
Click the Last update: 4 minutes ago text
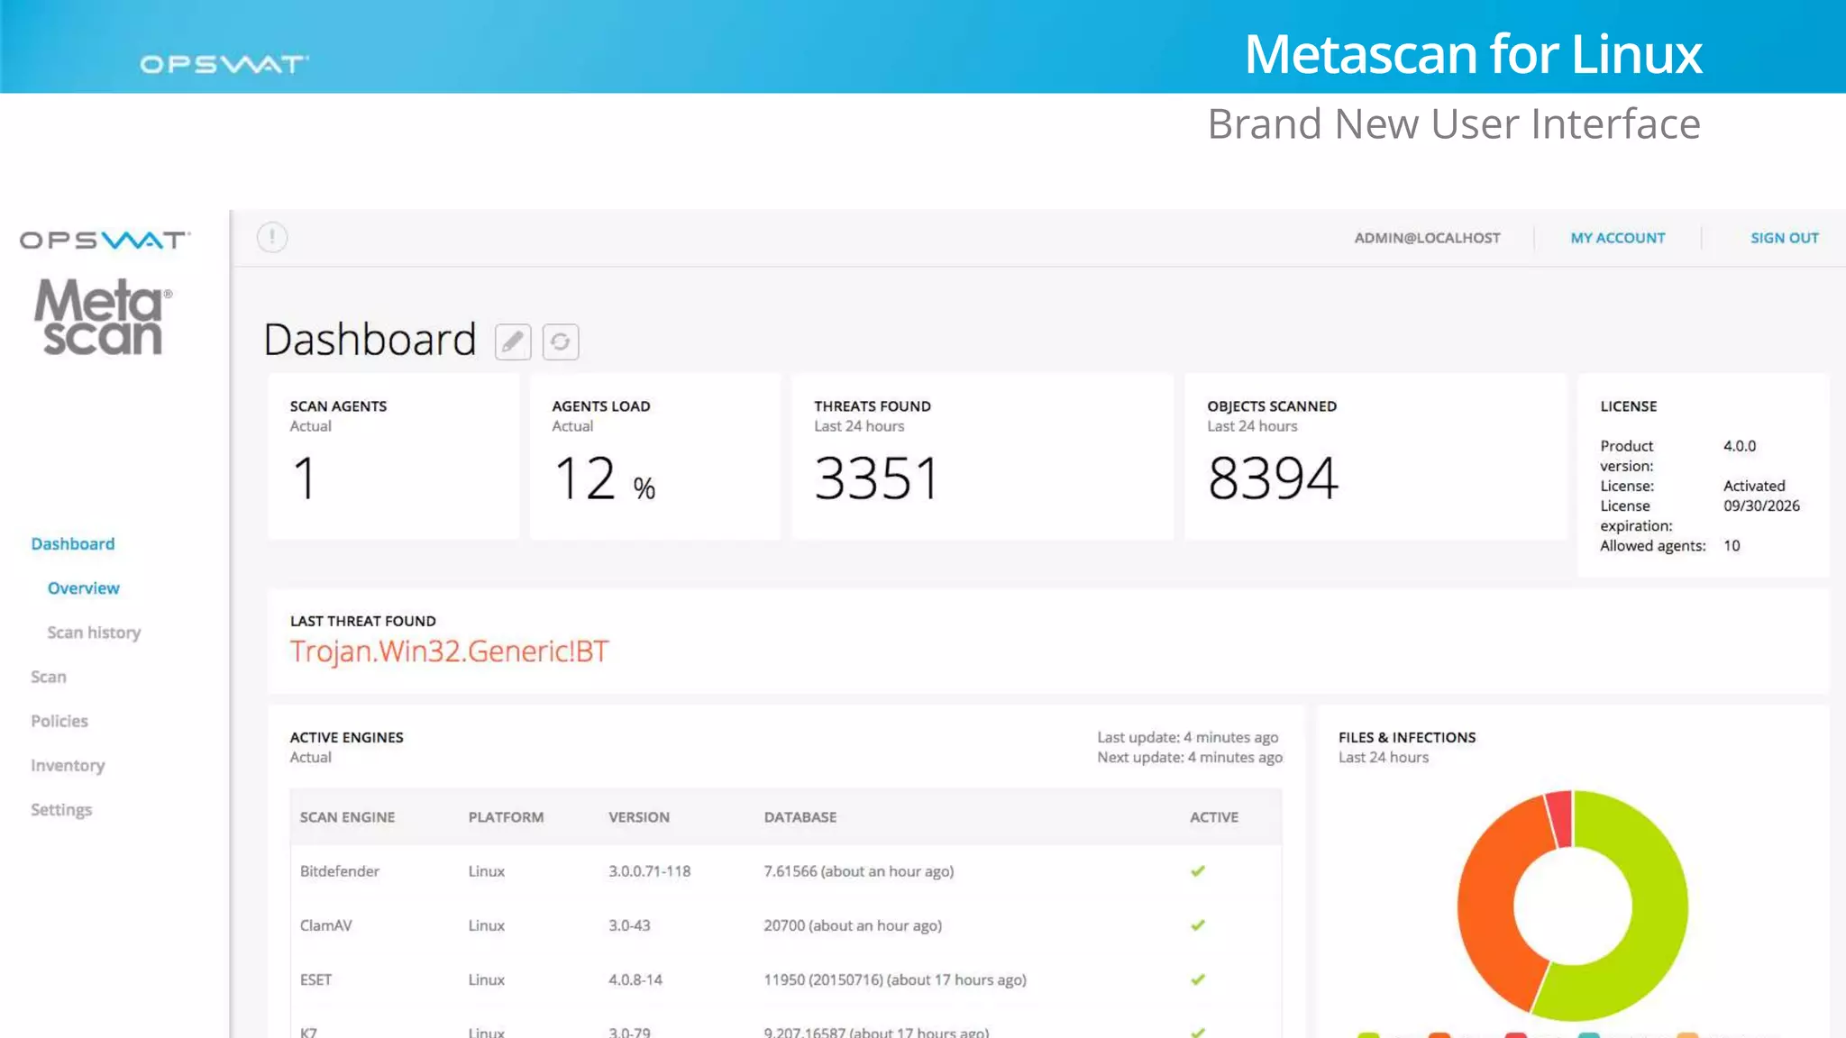click(1188, 737)
